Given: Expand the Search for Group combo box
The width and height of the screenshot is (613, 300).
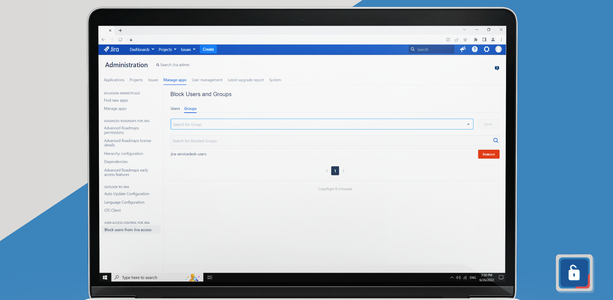Looking at the screenshot, I should 468,124.
